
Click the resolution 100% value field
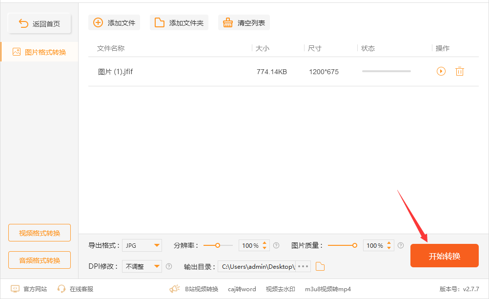click(250, 245)
